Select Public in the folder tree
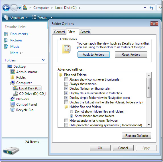 pyautogui.click(x=21, y=77)
